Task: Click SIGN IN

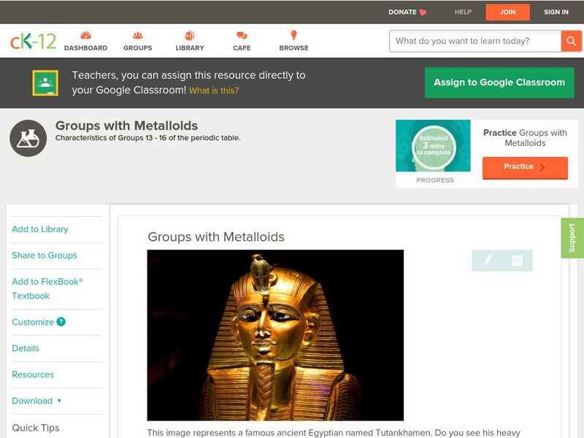Action: 556,12
